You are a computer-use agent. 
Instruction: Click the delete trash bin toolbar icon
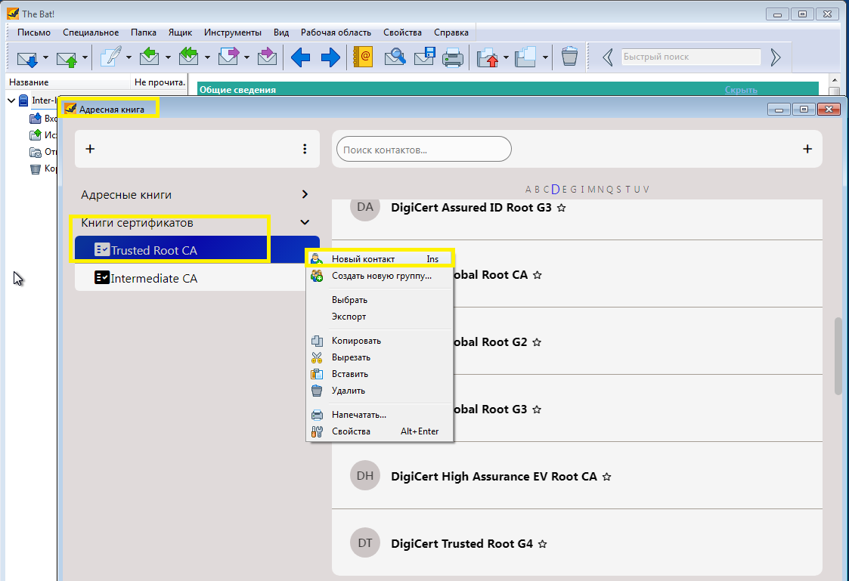569,56
